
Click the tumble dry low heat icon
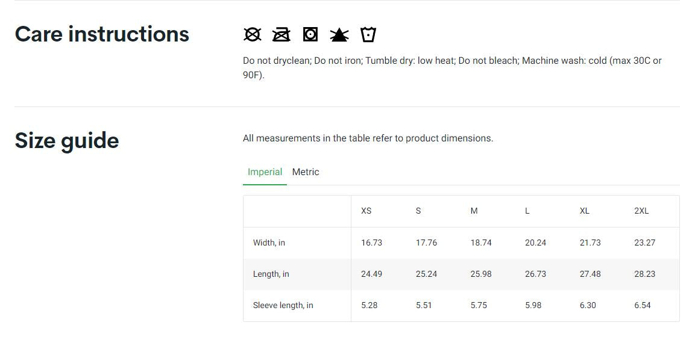[x=310, y=35]
